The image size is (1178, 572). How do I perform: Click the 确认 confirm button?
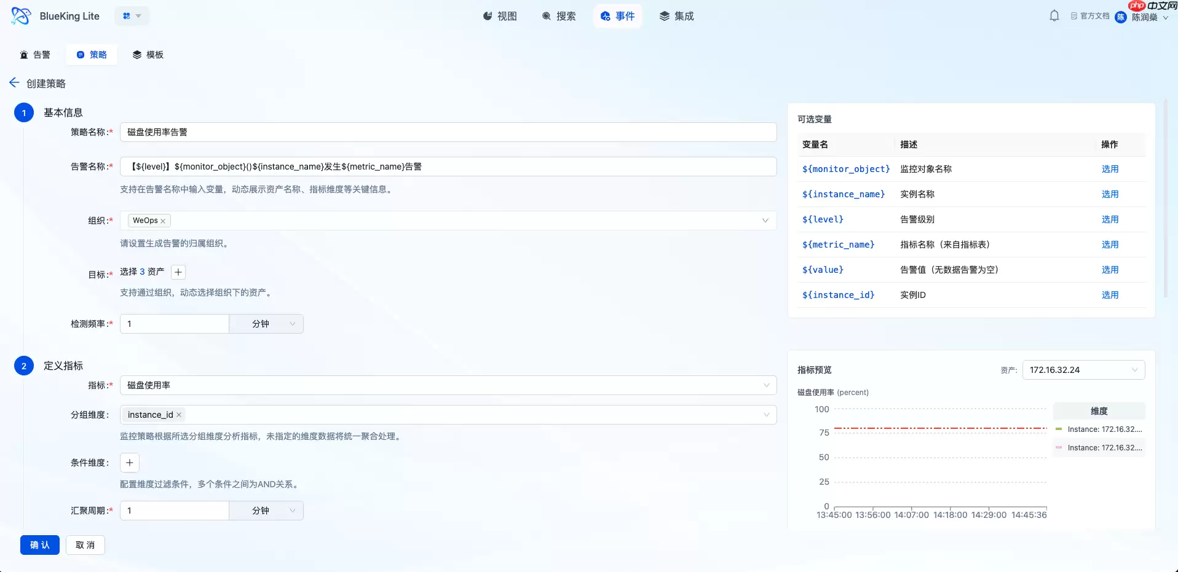click(39, 545)
